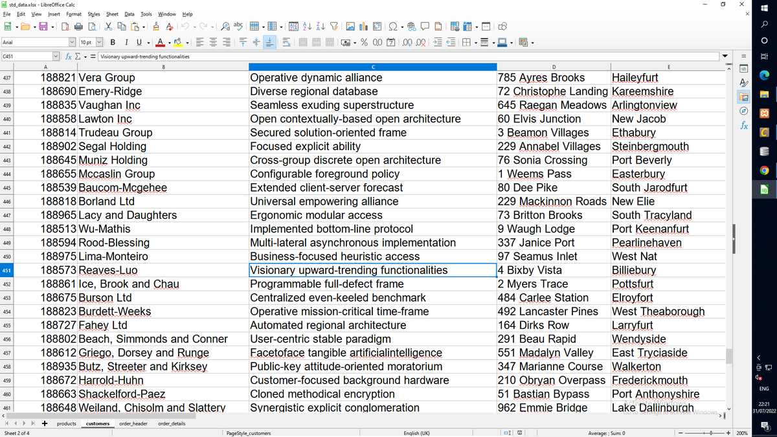The width and height of the screenshot is (777, 437).
Task: Format as Percent icon
Action: [x=365, y=43]
